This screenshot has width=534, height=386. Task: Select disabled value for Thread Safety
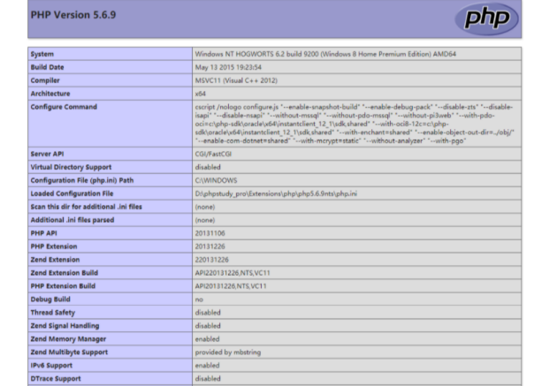click(208, 313)
